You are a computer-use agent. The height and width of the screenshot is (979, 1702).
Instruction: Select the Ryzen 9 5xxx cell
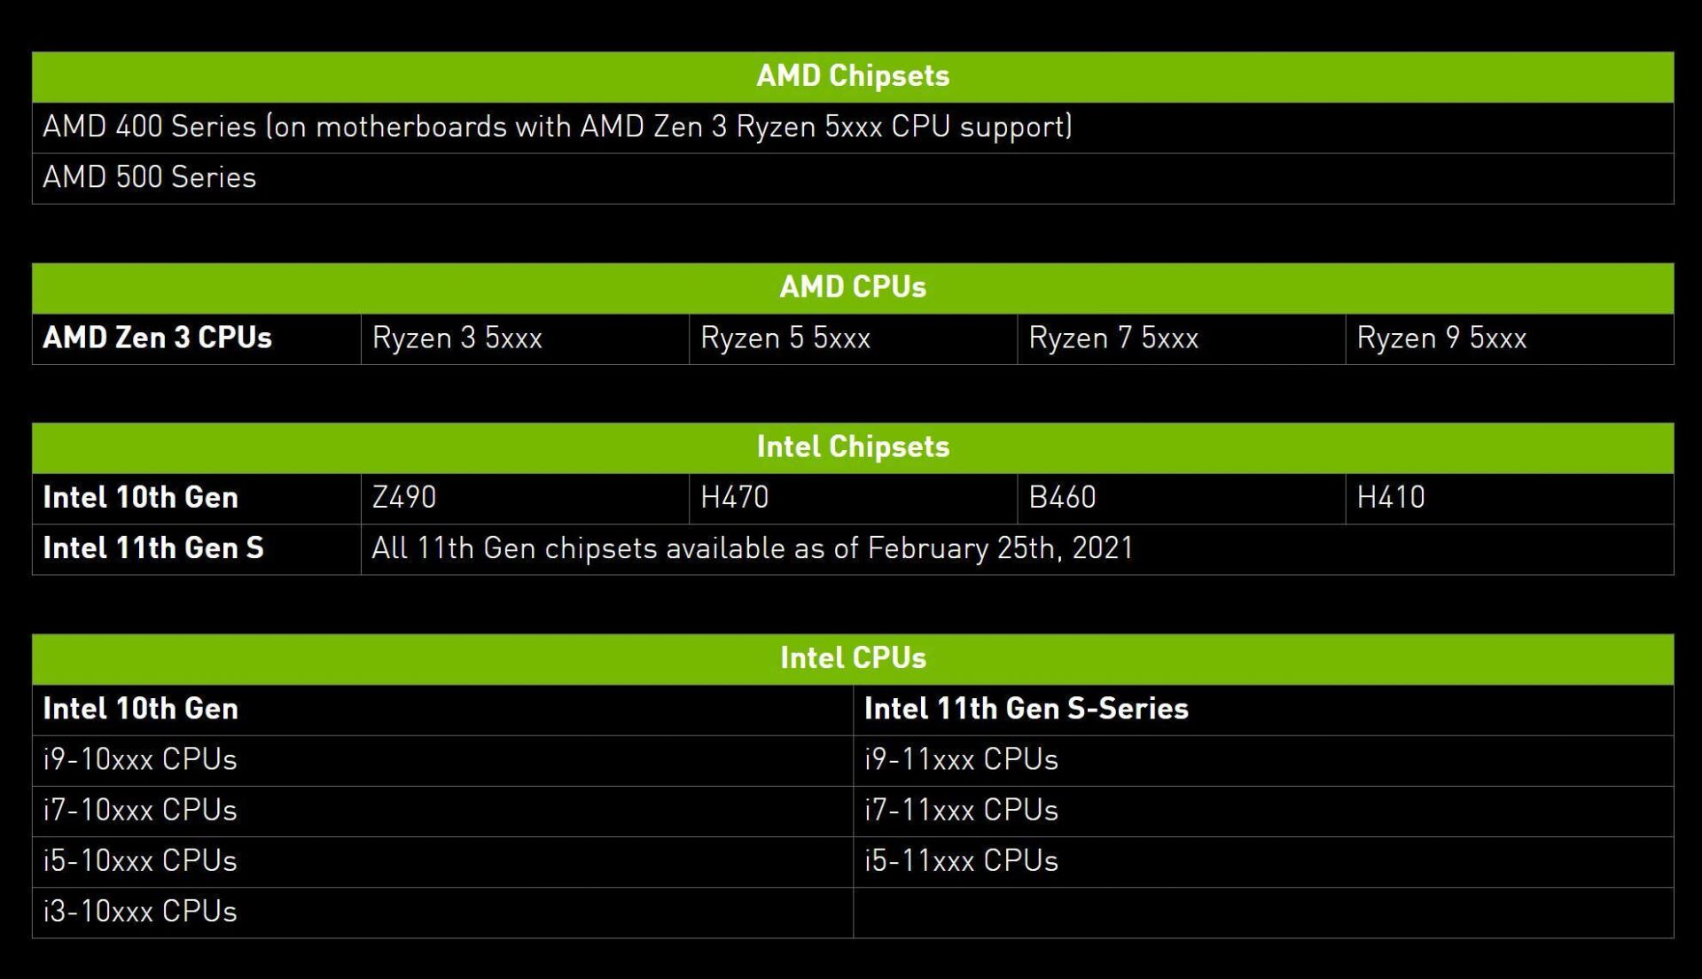pyautogui.click(x=1441, y=338)
